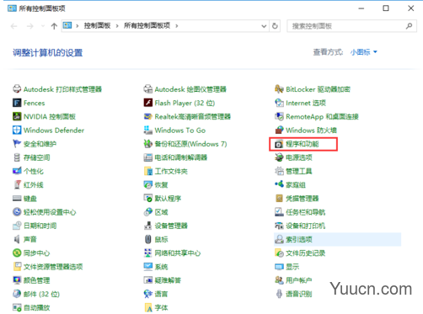Open the 区域 link

(x=161, y=212)
